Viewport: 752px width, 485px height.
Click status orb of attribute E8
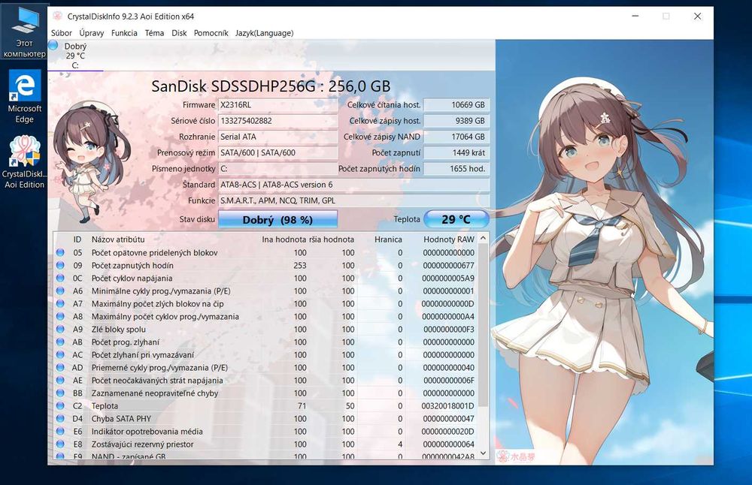pyautogui.click(x=60, y=444)
